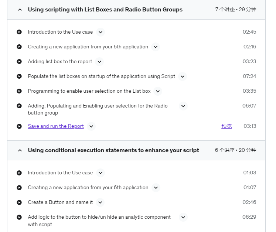276x232 pixels.
Task: Click play icon beside 'Create a Button and name it'
Action: coord(19,202)
